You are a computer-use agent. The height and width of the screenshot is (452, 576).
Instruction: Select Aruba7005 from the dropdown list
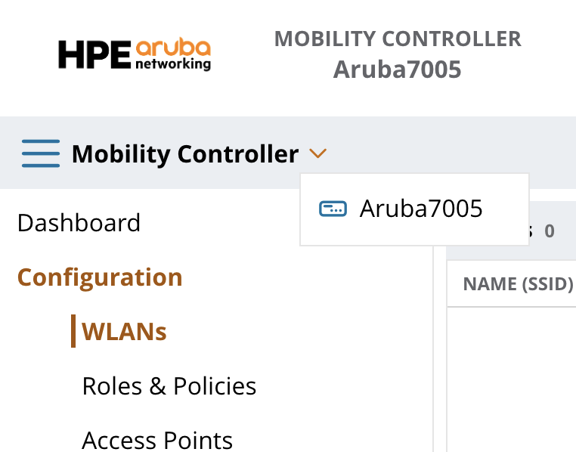pos(420,209)
